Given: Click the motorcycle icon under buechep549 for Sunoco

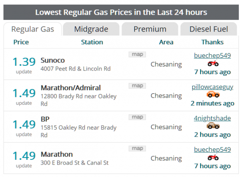Looking at the screenshot, I should pyautogui.click(x=213, y=64).
